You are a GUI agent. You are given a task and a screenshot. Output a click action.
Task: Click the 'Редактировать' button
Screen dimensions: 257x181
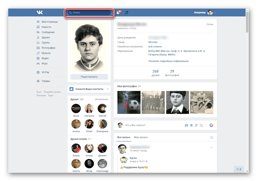click(x=89, y=77)
